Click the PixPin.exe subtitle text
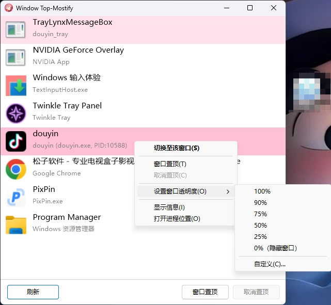The width and height of the screenshot is (331, 305). (x=48, y=201)
